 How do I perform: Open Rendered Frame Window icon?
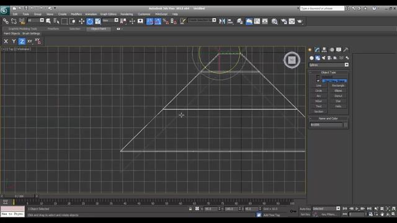(x=292, y=21)
